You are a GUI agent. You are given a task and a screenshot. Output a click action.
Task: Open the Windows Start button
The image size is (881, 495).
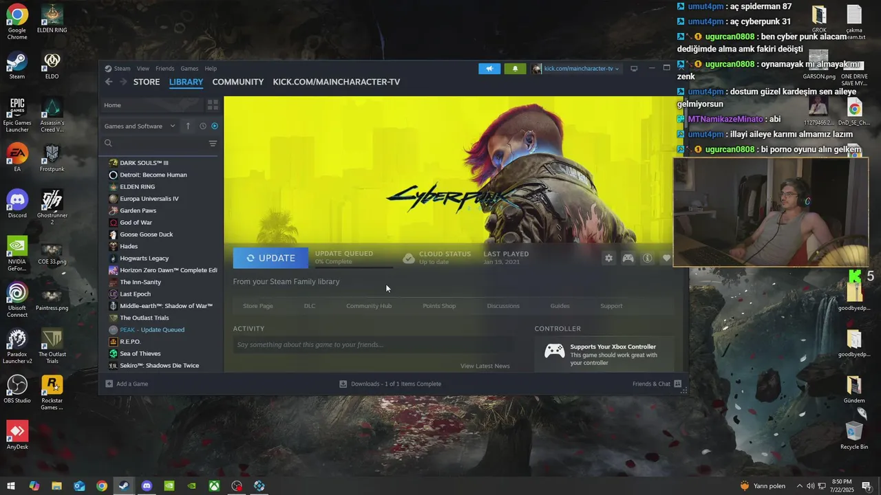11,486
